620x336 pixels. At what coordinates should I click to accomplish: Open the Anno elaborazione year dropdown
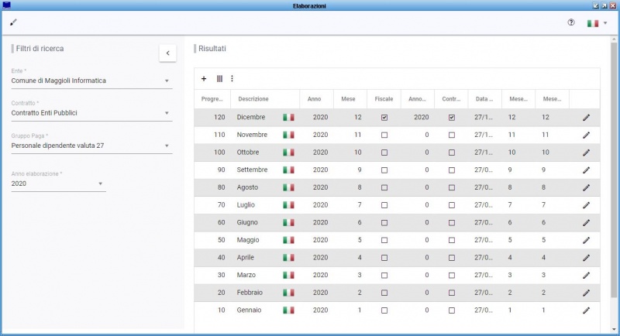[x=100, y=184]
